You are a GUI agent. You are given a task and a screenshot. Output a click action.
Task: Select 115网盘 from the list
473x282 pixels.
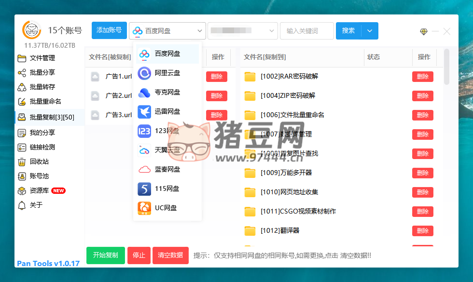point(167,189)
